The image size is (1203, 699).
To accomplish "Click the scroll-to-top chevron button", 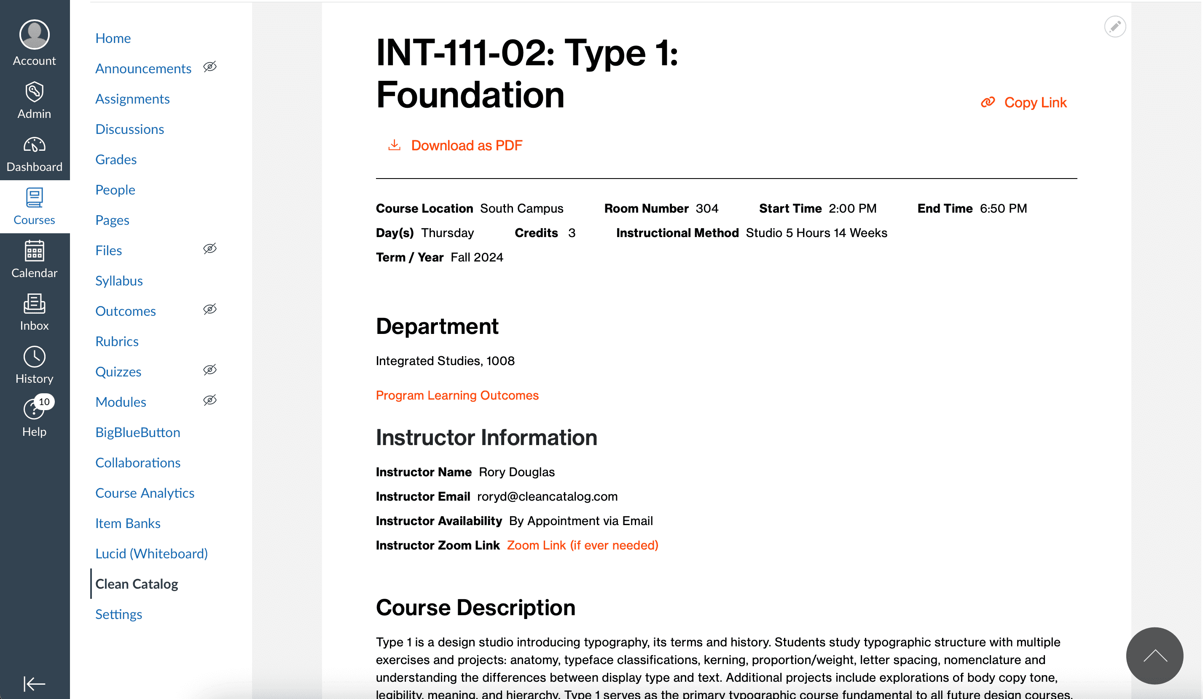I will click(1154, 656).
